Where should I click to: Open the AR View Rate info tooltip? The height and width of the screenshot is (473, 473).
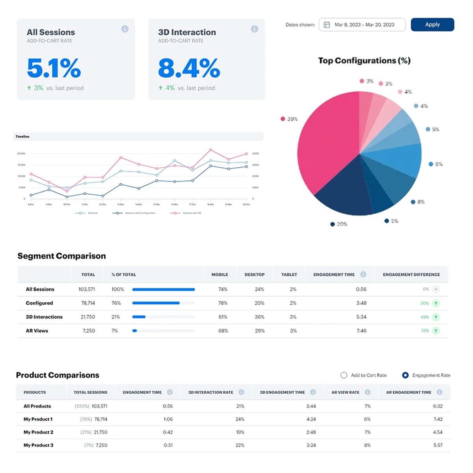[367, 392]
